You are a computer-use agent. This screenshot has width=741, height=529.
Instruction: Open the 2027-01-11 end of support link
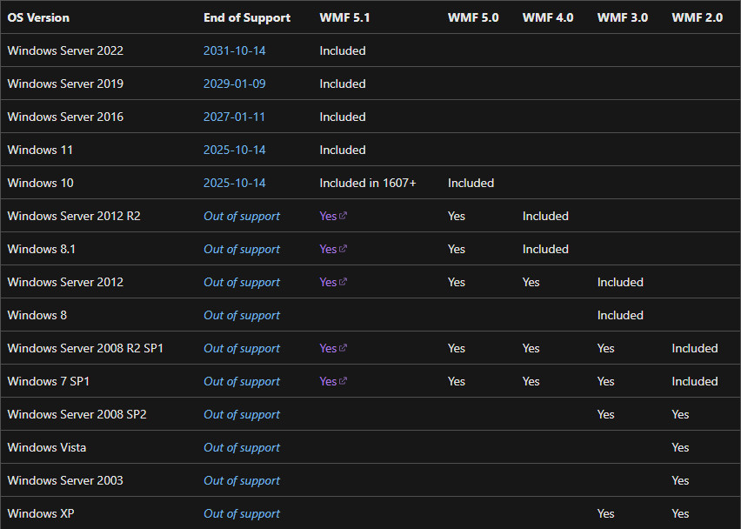(x=235, y=117)
